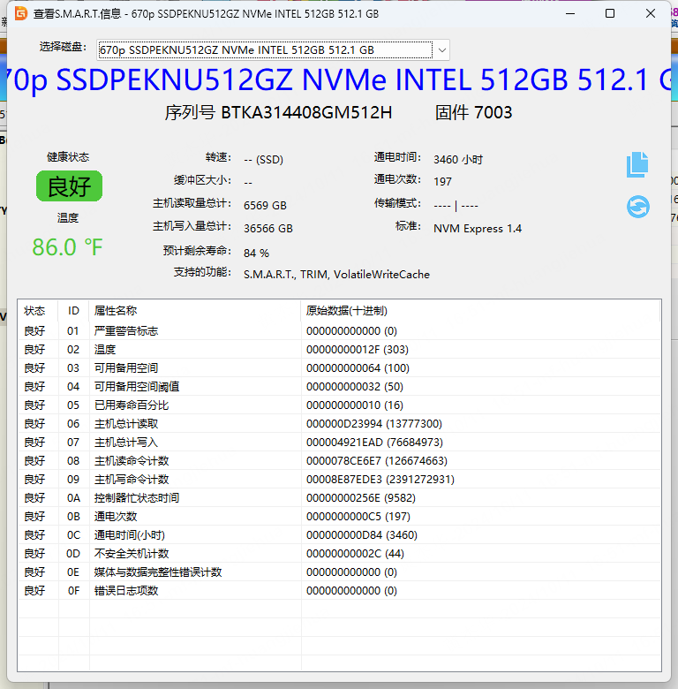Click the ID column header
This screenshot has height=689, width=678.
73,311
